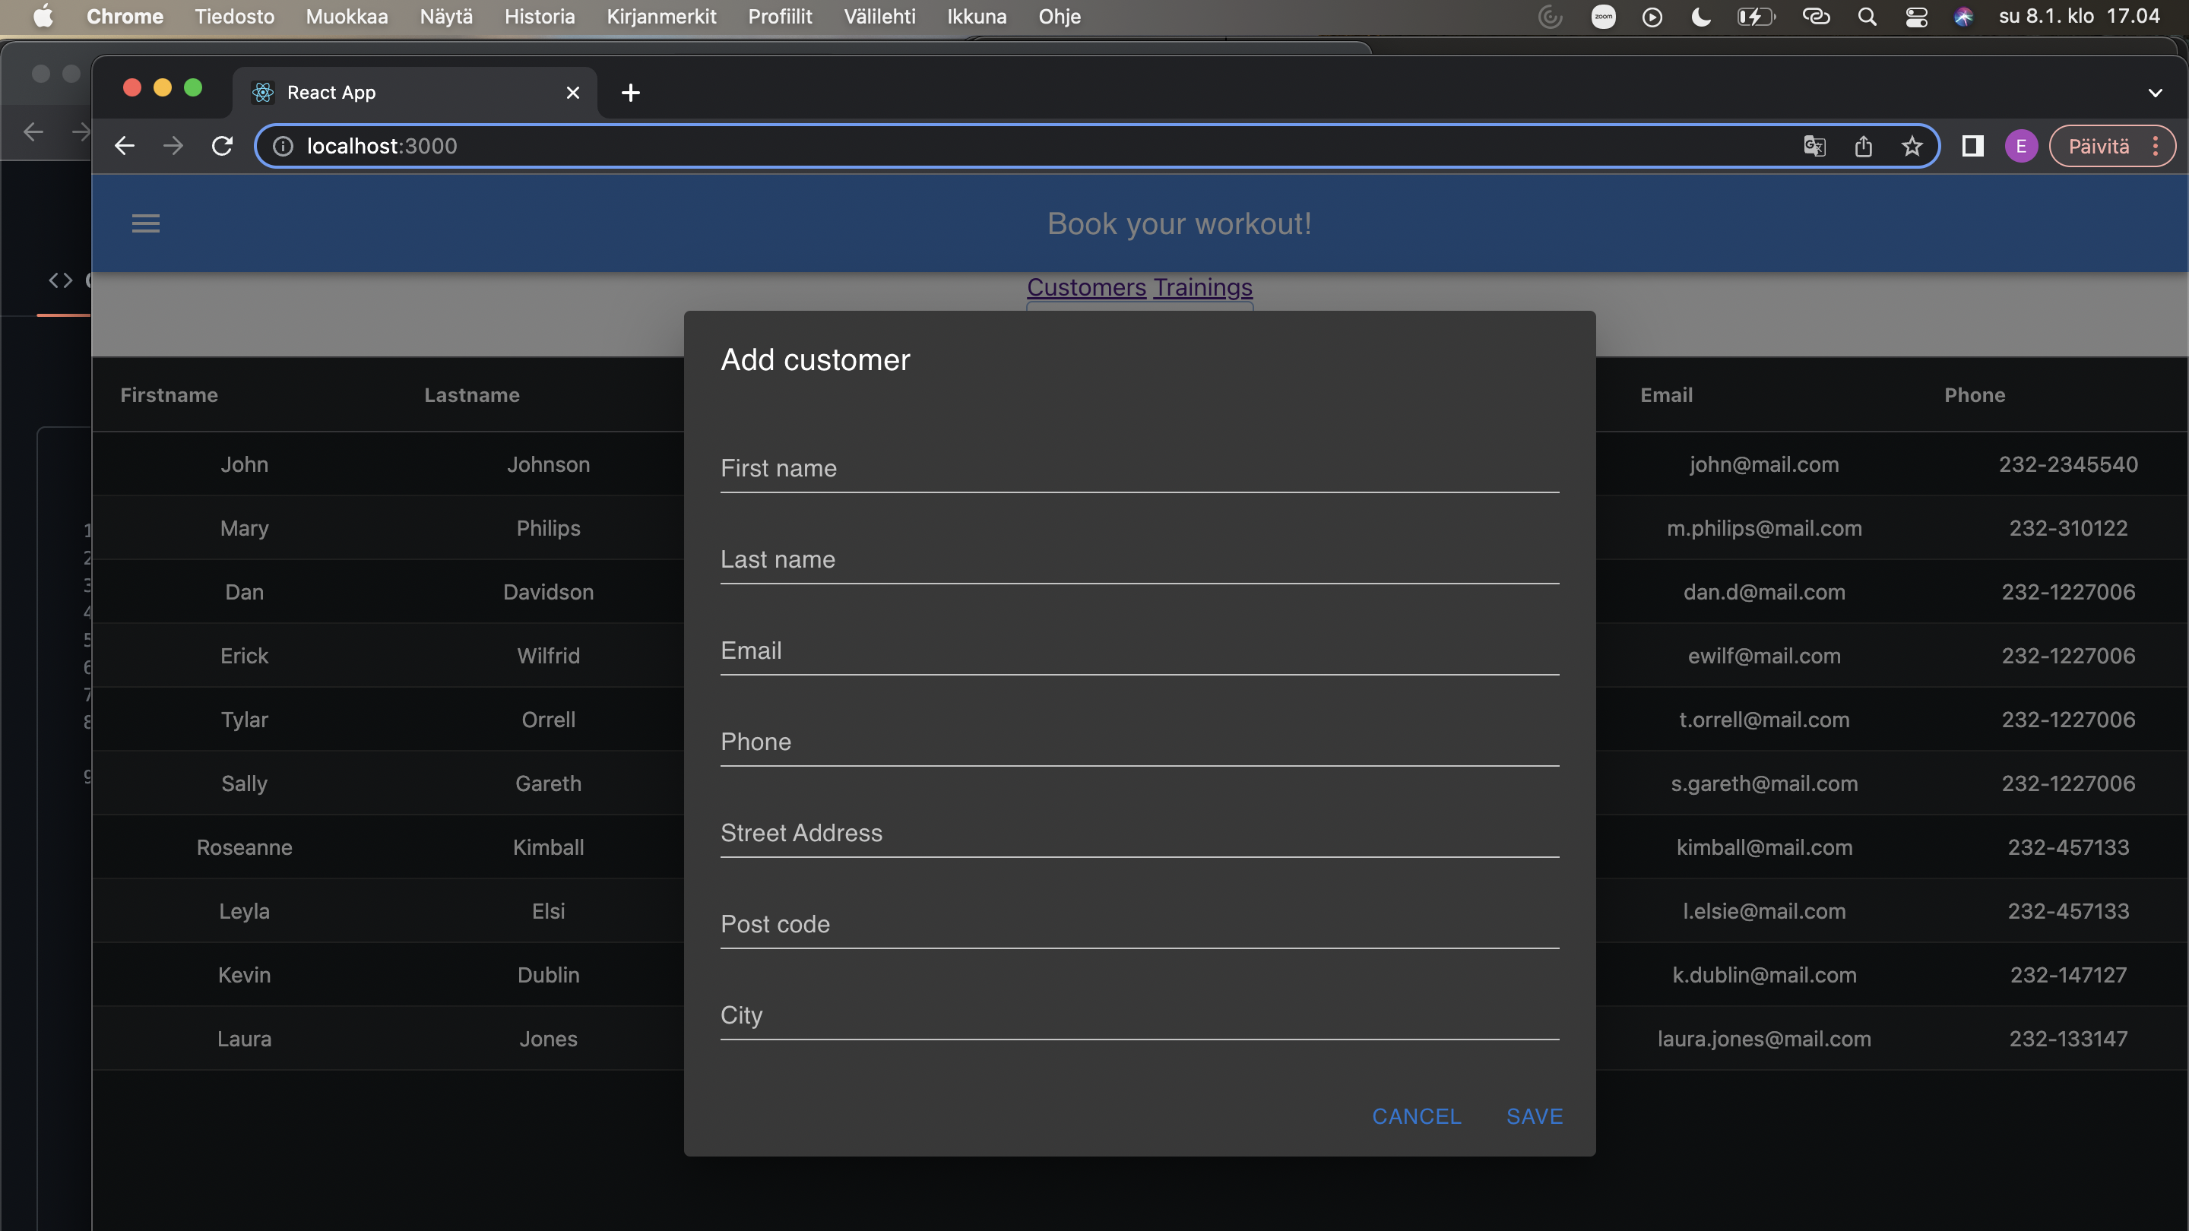This screenshot has width=2189, height=1231.
Task: Open the Historia menu
Action: tap(539, 17)
